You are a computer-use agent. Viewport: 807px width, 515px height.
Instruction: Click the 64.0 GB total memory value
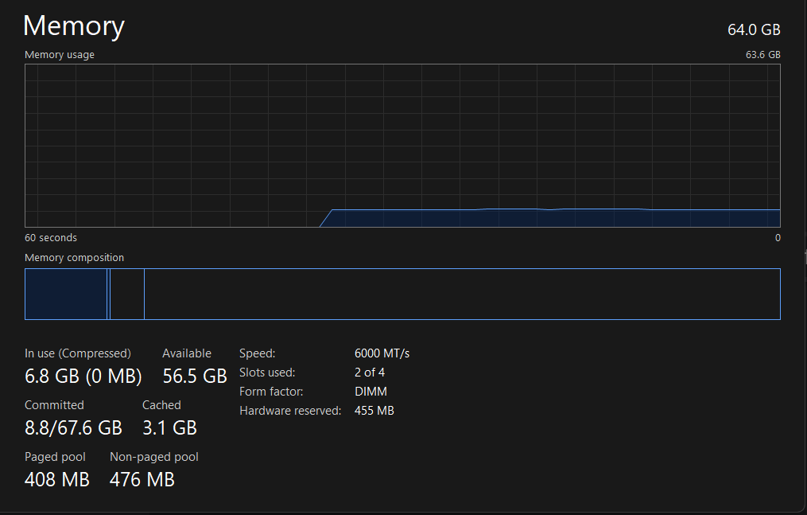[754, 30]
